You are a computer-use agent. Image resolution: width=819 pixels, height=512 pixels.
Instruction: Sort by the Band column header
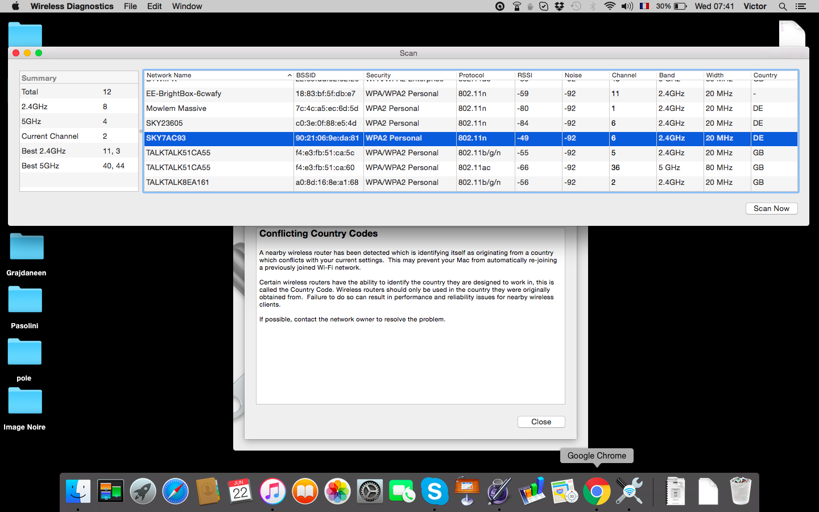click(x=680, y=75)
